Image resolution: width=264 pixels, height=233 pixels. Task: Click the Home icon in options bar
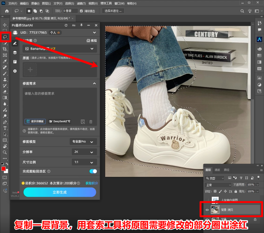[7, 11]
